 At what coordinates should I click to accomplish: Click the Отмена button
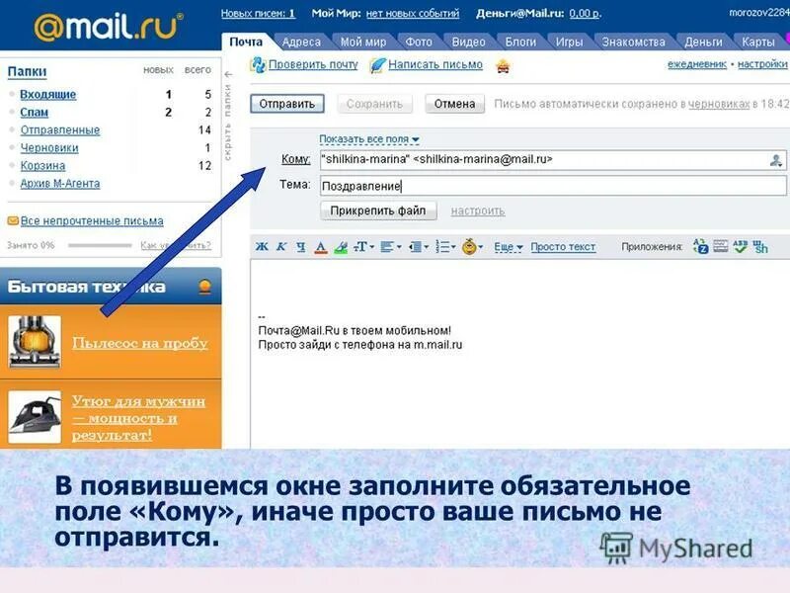[454, 104]
